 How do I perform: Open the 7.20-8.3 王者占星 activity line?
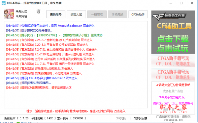pyautogui.click(x=47, y=45)
